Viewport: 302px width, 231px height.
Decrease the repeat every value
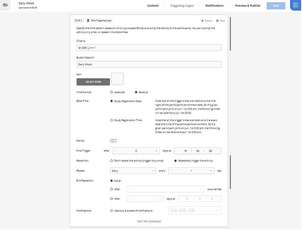(172, 170)
